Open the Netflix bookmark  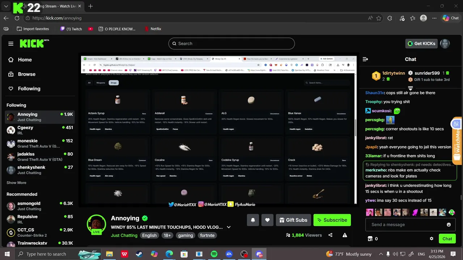point(153,29)
